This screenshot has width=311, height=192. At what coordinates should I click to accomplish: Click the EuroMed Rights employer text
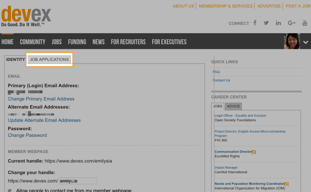tap(227, 156)
